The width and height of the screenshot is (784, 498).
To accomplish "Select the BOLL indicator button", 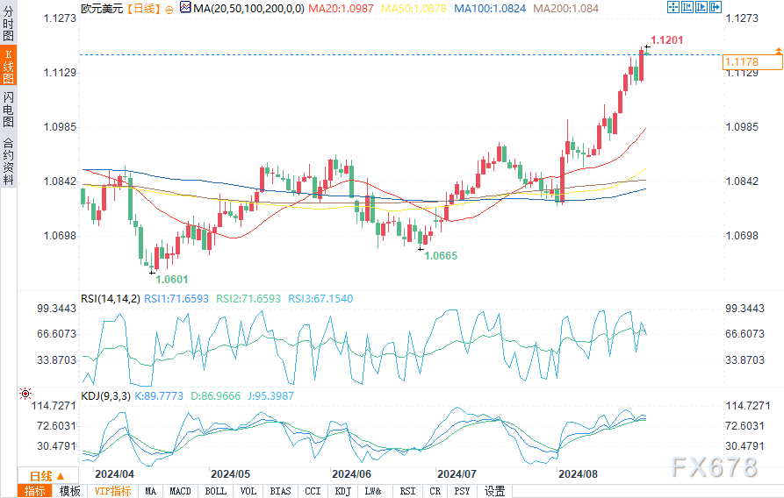I will [215, 491].
